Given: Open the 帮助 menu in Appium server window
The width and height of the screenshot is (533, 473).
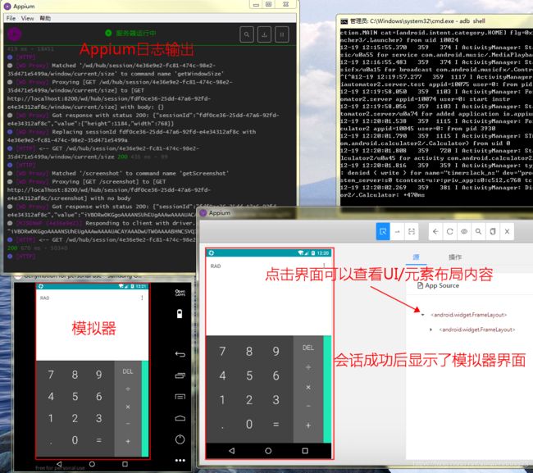Looking at the screenshot, I should coord(45,18).
